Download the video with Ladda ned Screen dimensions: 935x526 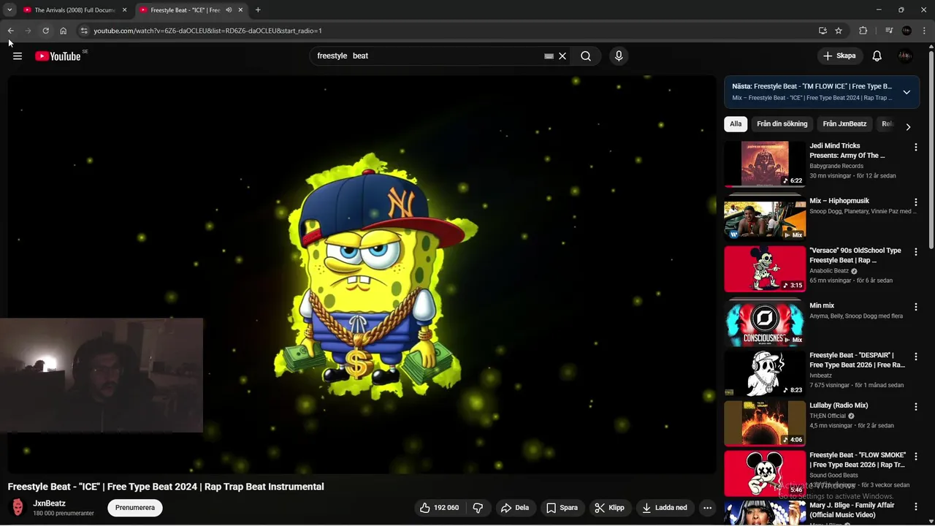665,508
